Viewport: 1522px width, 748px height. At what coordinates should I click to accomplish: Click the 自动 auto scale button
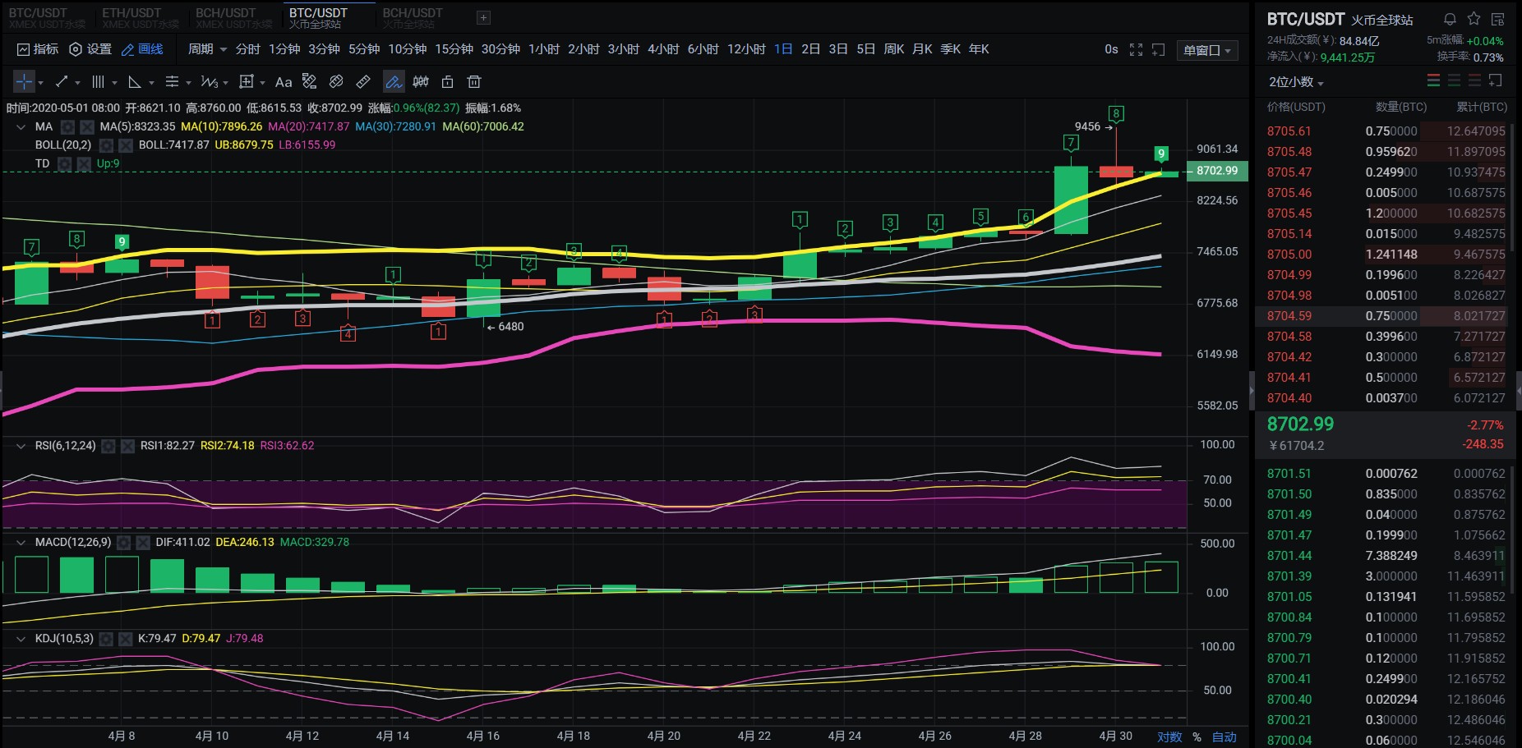coord(1224,737)
